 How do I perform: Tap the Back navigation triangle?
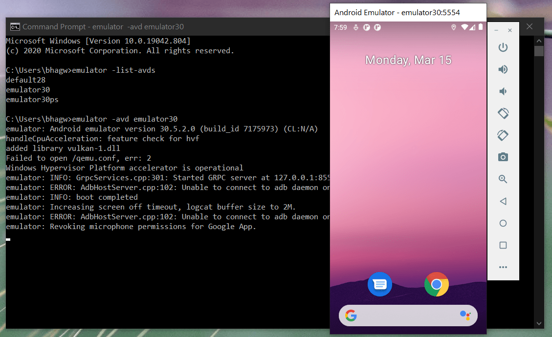coord(503,201)
